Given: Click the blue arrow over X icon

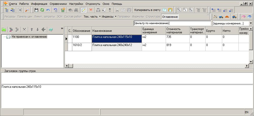Looking at the screenshot, I should 56,10.
